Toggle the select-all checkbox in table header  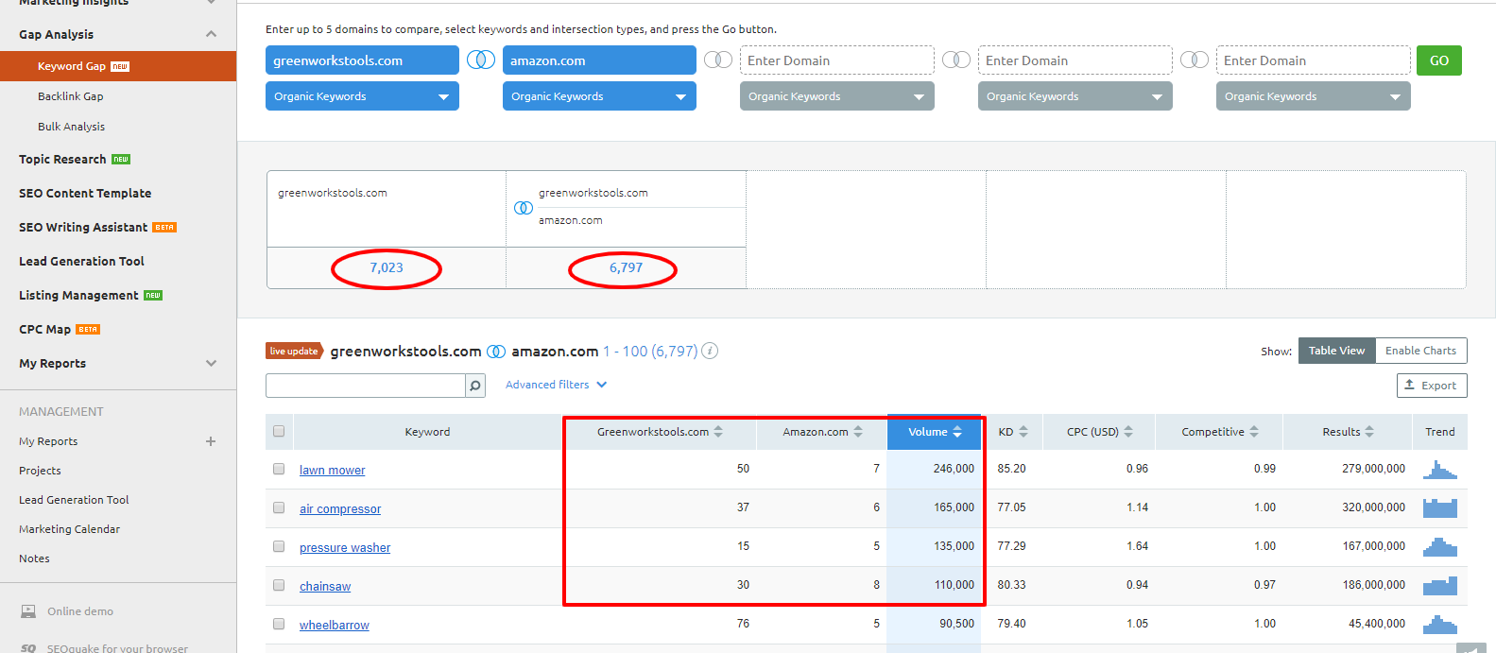pyautogui.click(x=279, y=431)
